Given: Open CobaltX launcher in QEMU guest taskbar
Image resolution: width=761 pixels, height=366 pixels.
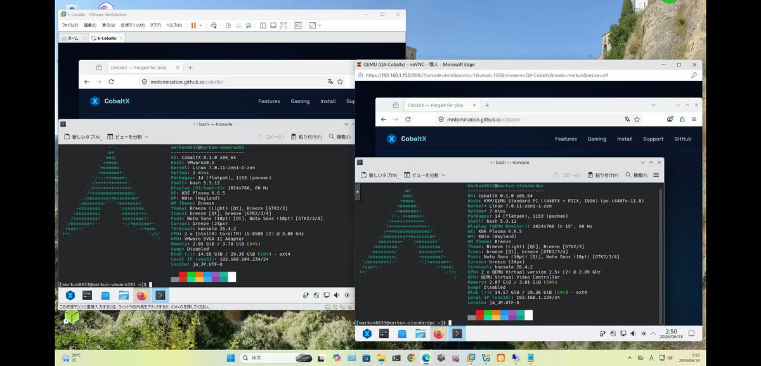Looking at the screenshot, I should tap(367, 333).
